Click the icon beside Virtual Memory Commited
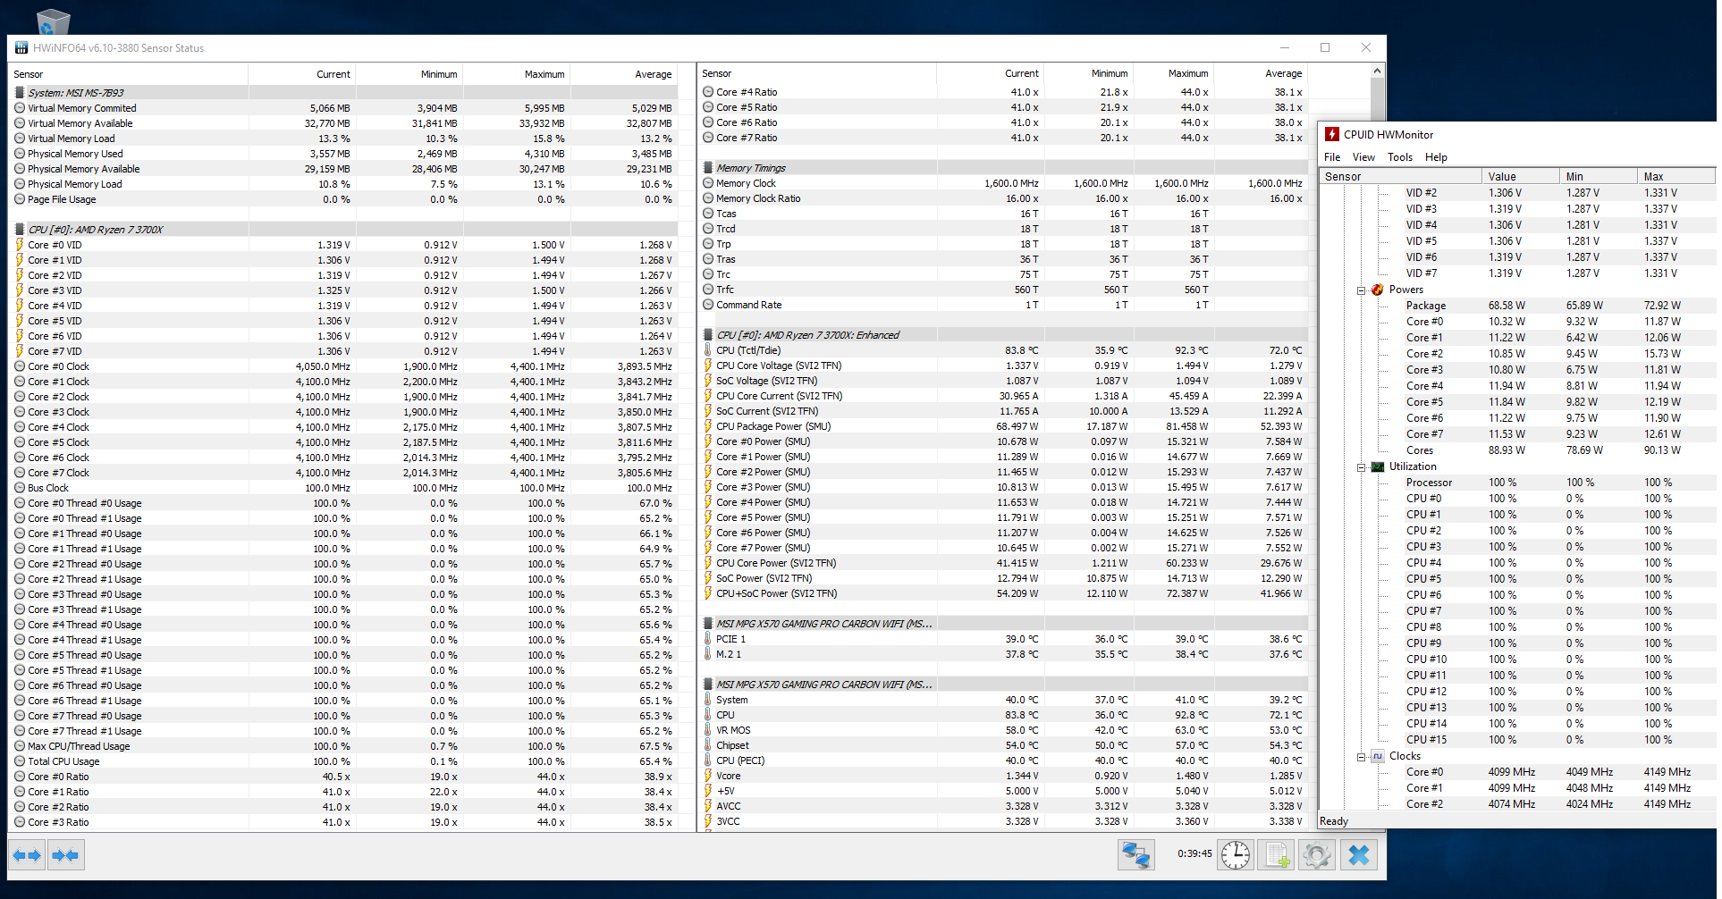Image resolution: width=1722 pixels, height=899 pixels. (20, 108)
